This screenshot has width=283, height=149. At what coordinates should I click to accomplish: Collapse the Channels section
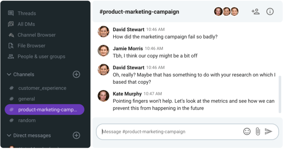click(x=9, y=74)
